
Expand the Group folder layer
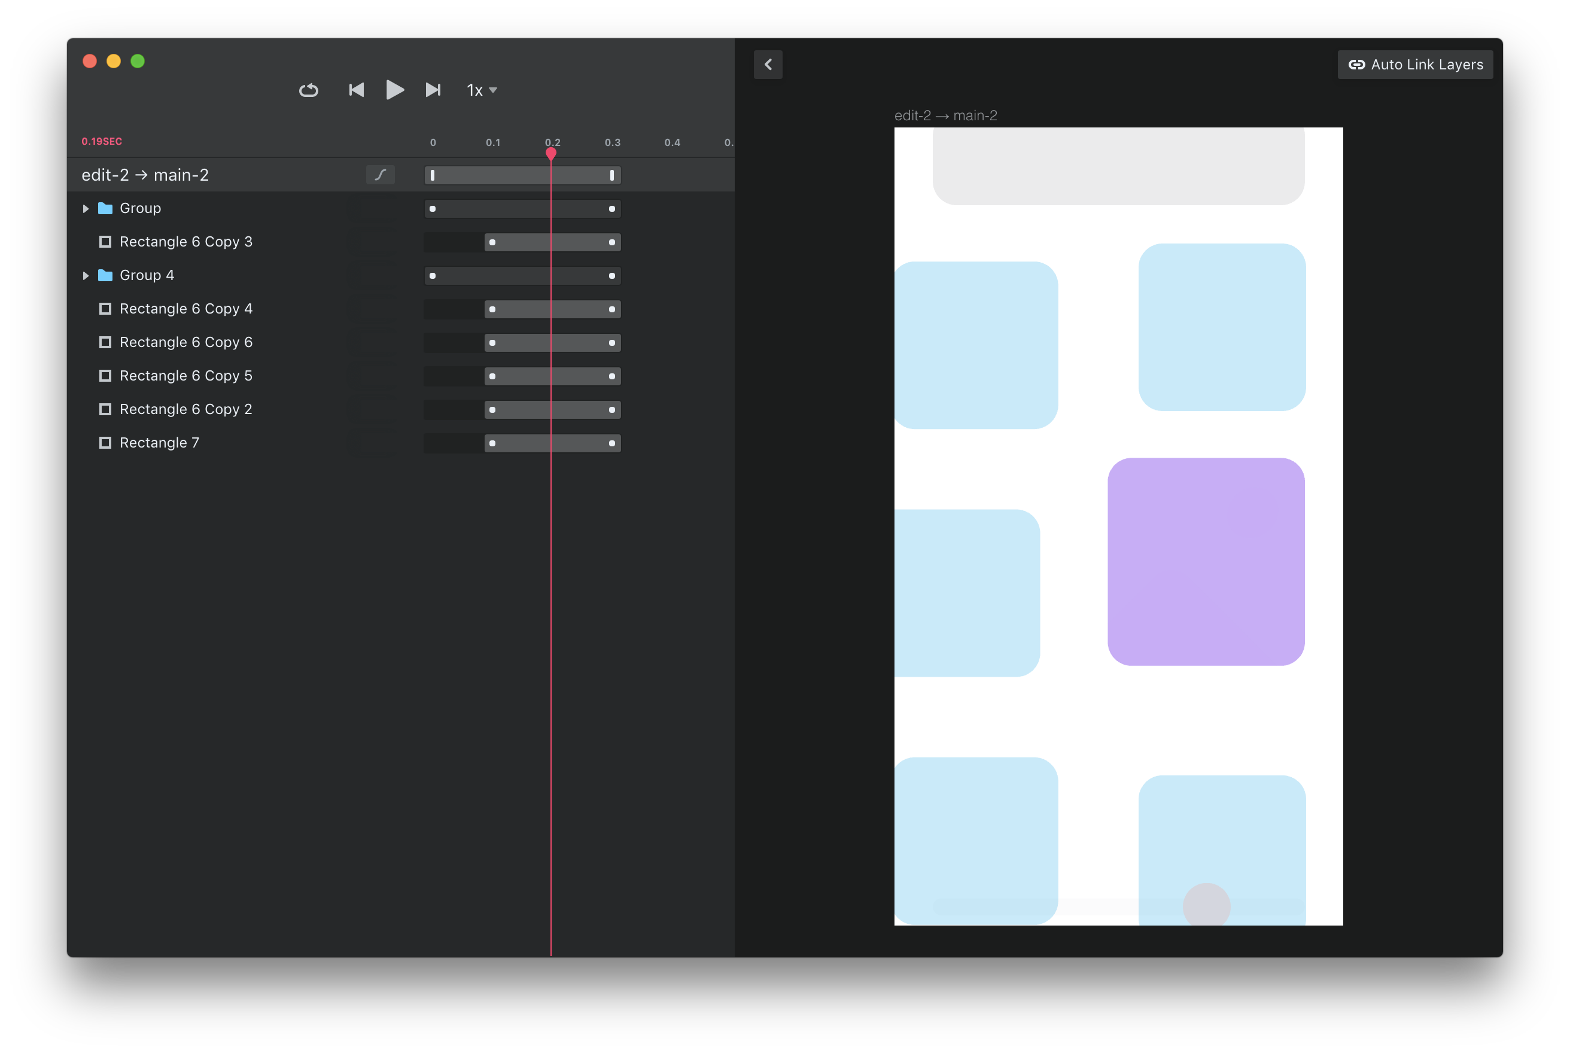click(86, 209)
